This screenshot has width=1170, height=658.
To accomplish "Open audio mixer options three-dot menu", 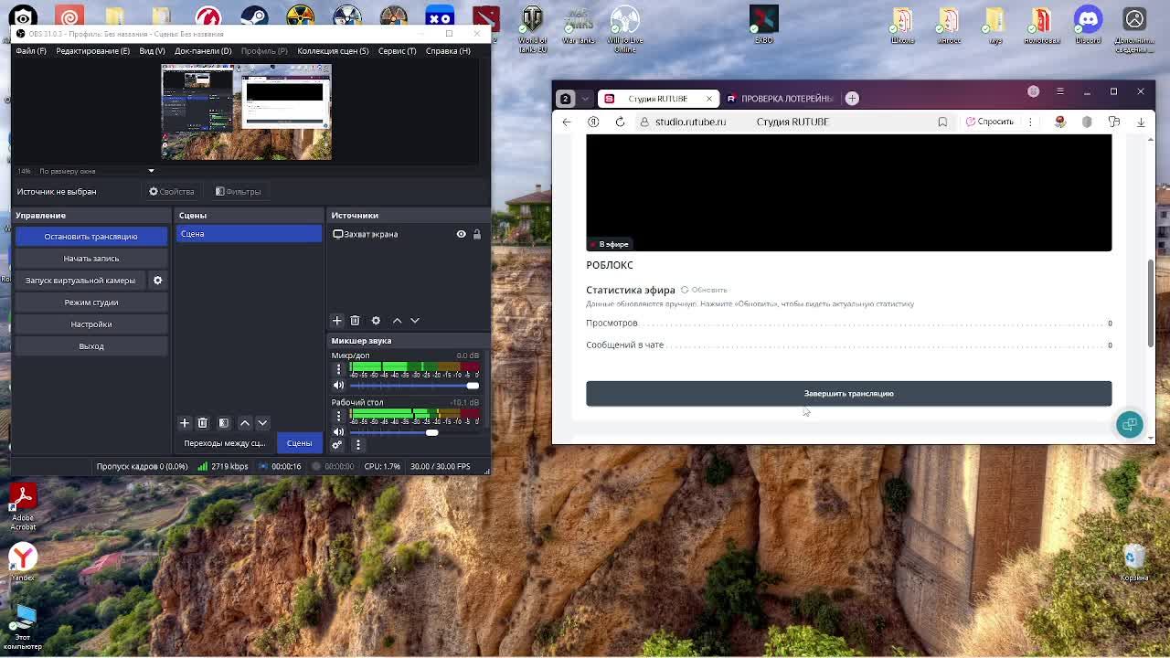I will (358, 445).
